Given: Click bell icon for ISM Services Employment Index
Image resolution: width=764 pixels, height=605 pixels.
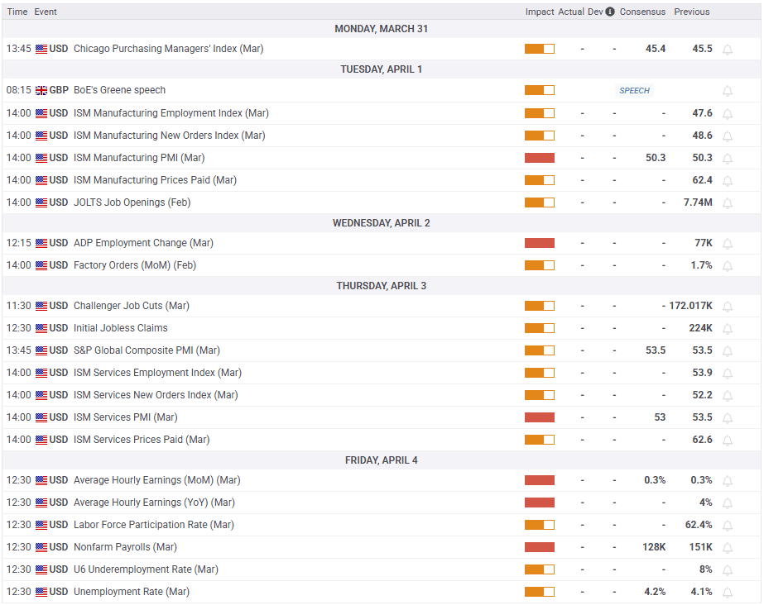Looking at the screenshot, I should 728,374.
